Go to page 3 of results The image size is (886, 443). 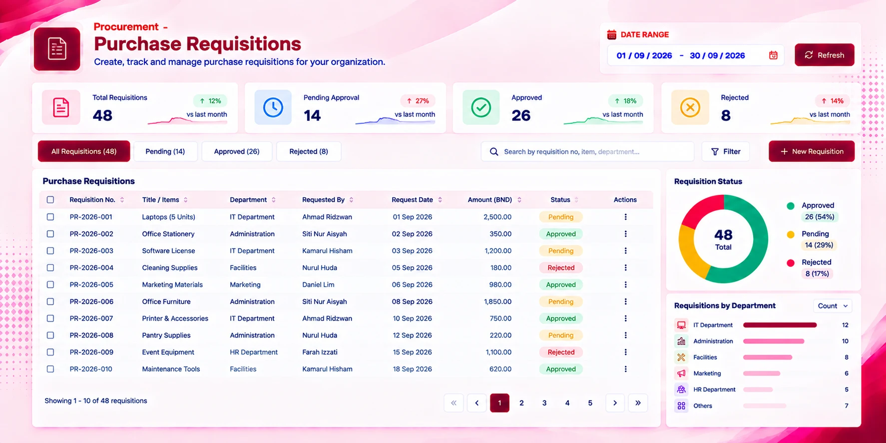tap(544, 403)
